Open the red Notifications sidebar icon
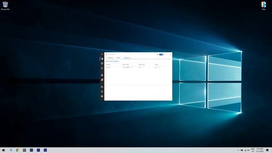This screenshot has width=272, height=153. click(x=102, y=80)
